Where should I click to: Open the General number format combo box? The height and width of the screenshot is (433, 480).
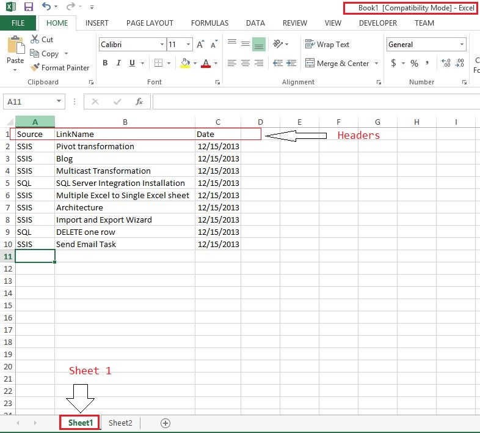click(x=426, y=45)
